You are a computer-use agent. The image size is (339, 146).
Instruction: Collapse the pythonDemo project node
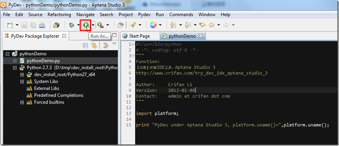8,54
